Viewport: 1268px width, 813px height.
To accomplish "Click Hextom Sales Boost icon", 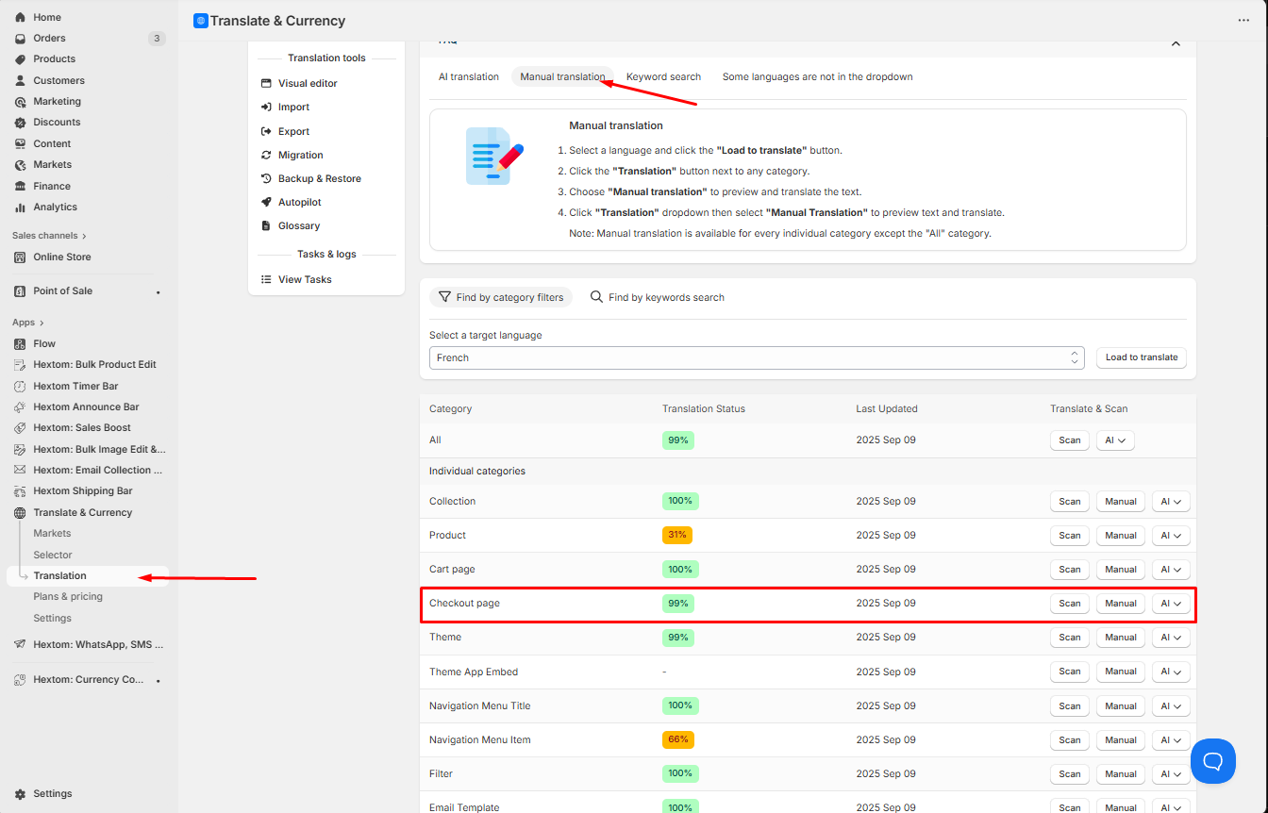I will [21, 428].
